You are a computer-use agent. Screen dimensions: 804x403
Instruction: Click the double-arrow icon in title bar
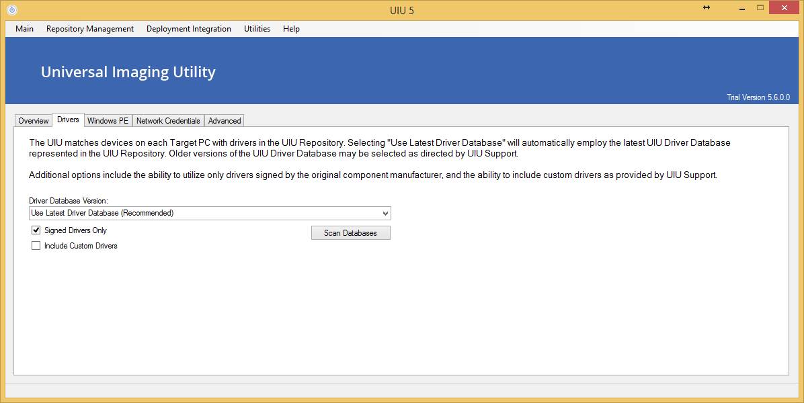tap(707, 7)
